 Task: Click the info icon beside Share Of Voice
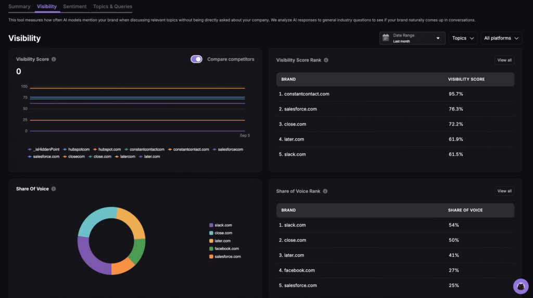pyautogui.click(x=54, y=189)
